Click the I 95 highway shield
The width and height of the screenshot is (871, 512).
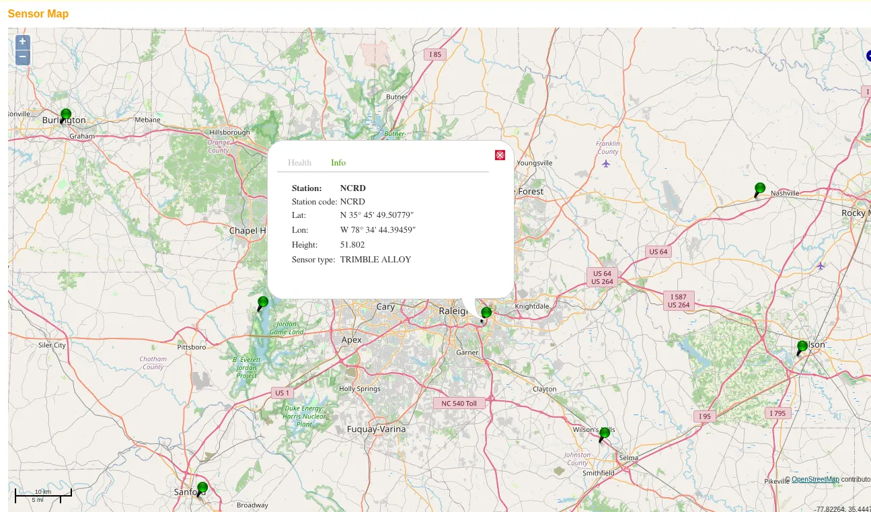704,416
